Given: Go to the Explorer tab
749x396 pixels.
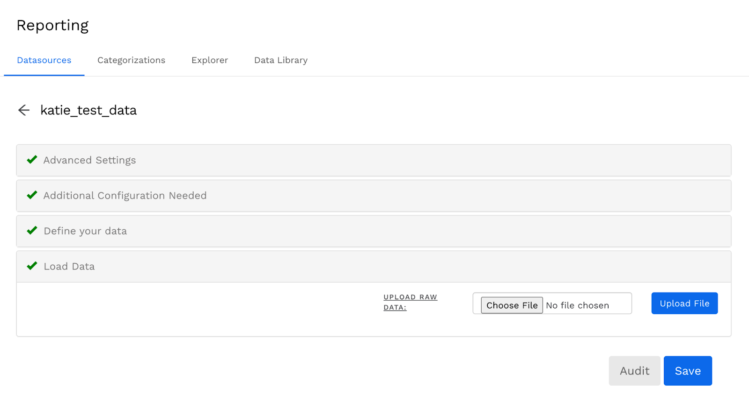Looking at the screenshot, I should (210, 60).
